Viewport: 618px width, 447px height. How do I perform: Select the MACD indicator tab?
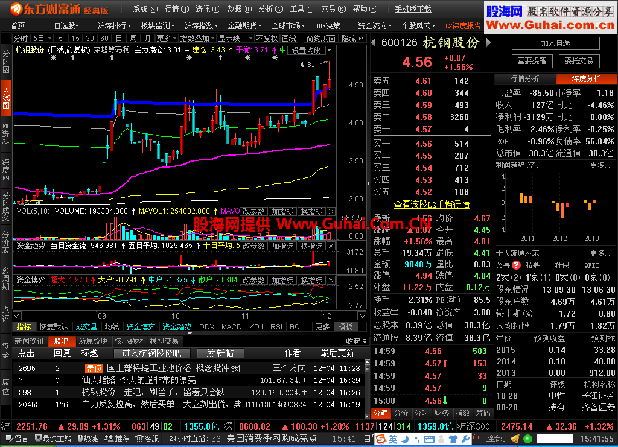point(231,327)
